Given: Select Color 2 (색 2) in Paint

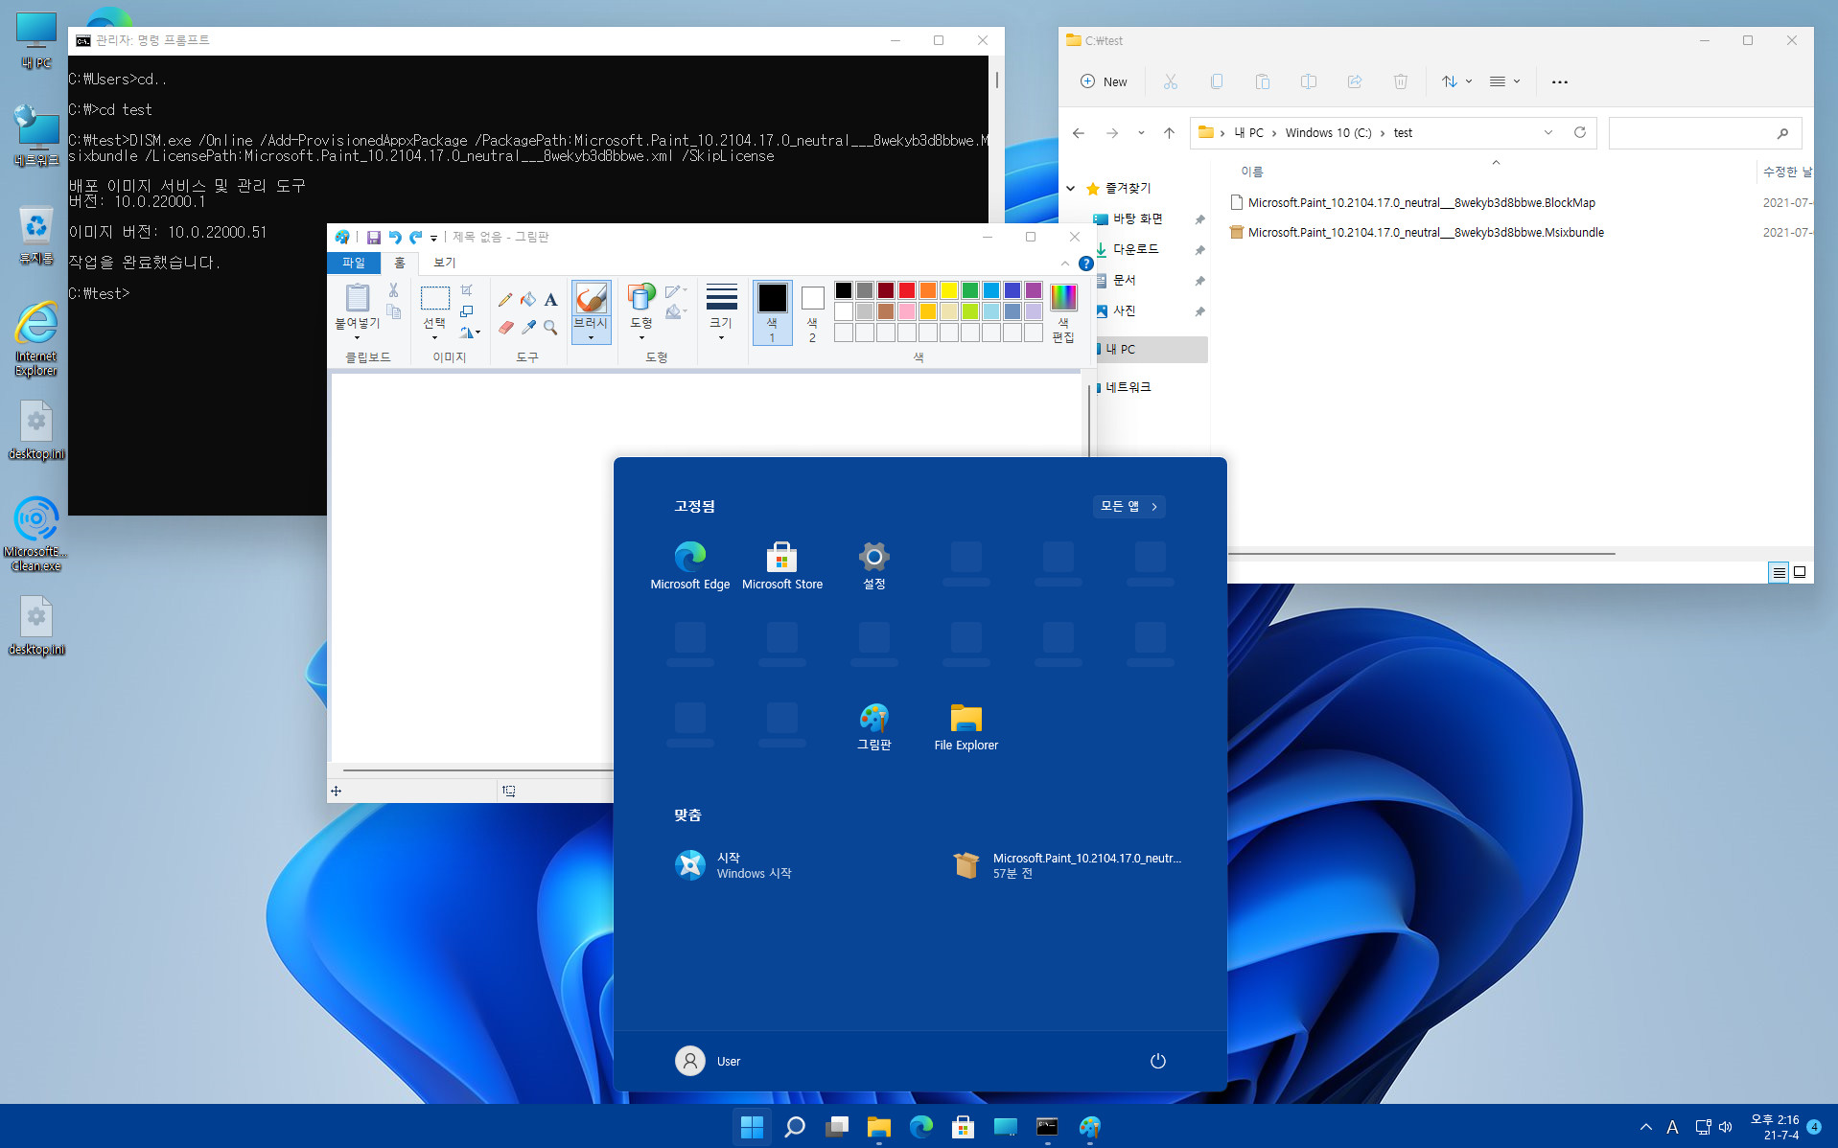Looking at the screenshot, I should (x=812, y=312).
